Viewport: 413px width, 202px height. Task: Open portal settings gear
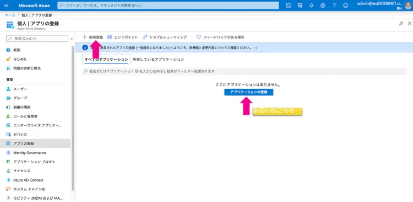click(x=323, y=6)
